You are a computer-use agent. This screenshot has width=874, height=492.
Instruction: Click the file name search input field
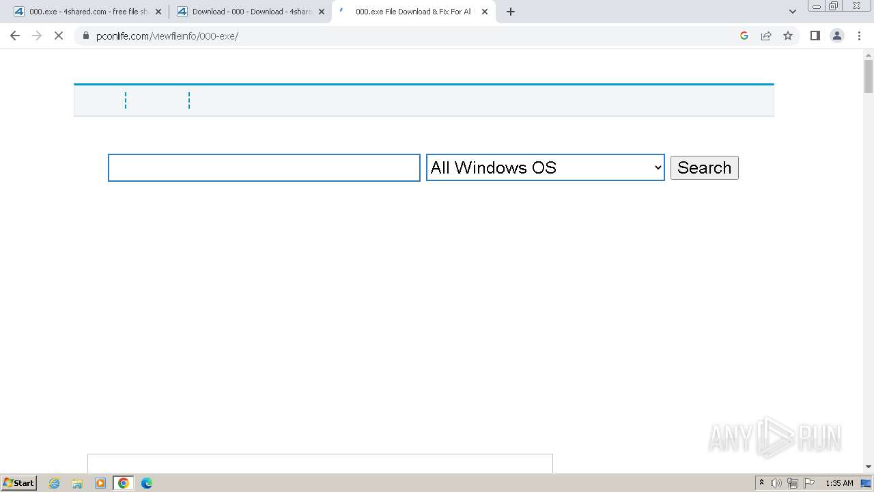pos(264,167)
